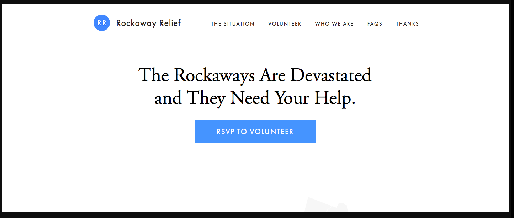This screenshot has height=218, width=514.
Task: Open the Volunteer nav item
Action: (x=285, y=24)
